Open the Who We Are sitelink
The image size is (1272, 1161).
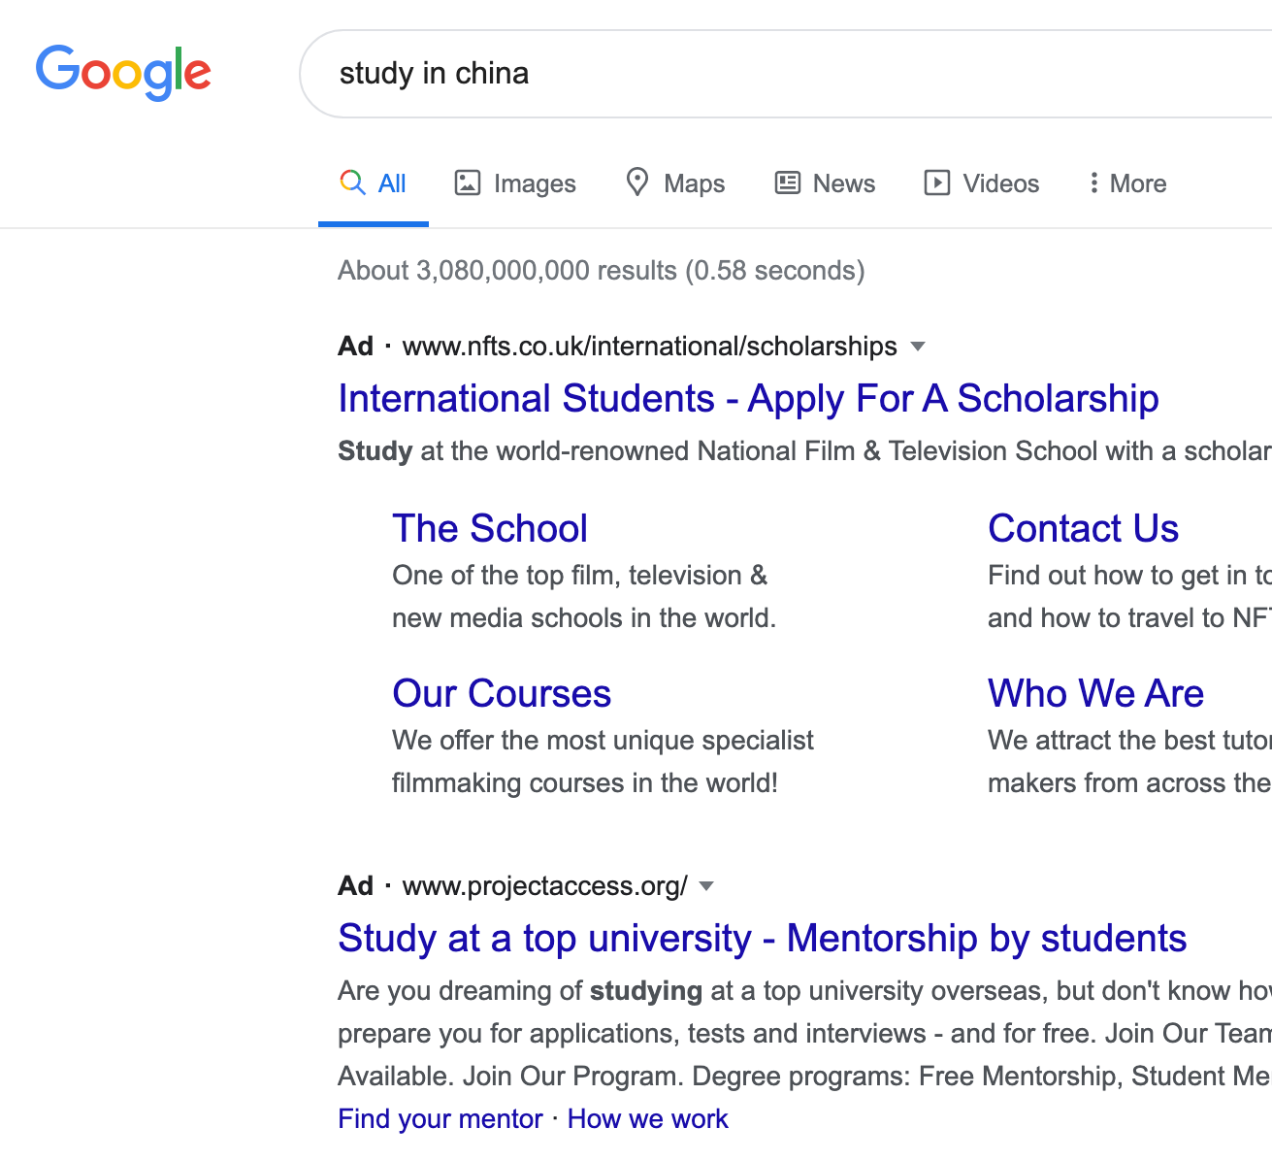pyautogui.click(x=1095, y=694)
